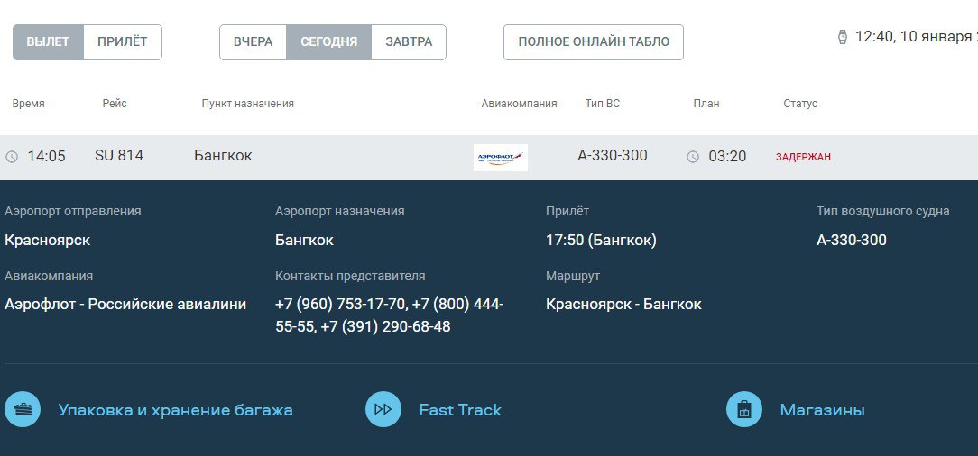The width and height of the screenshot is (978, 456).
Task: Click the Aeroflot airline logo
Action: (500, 157)
